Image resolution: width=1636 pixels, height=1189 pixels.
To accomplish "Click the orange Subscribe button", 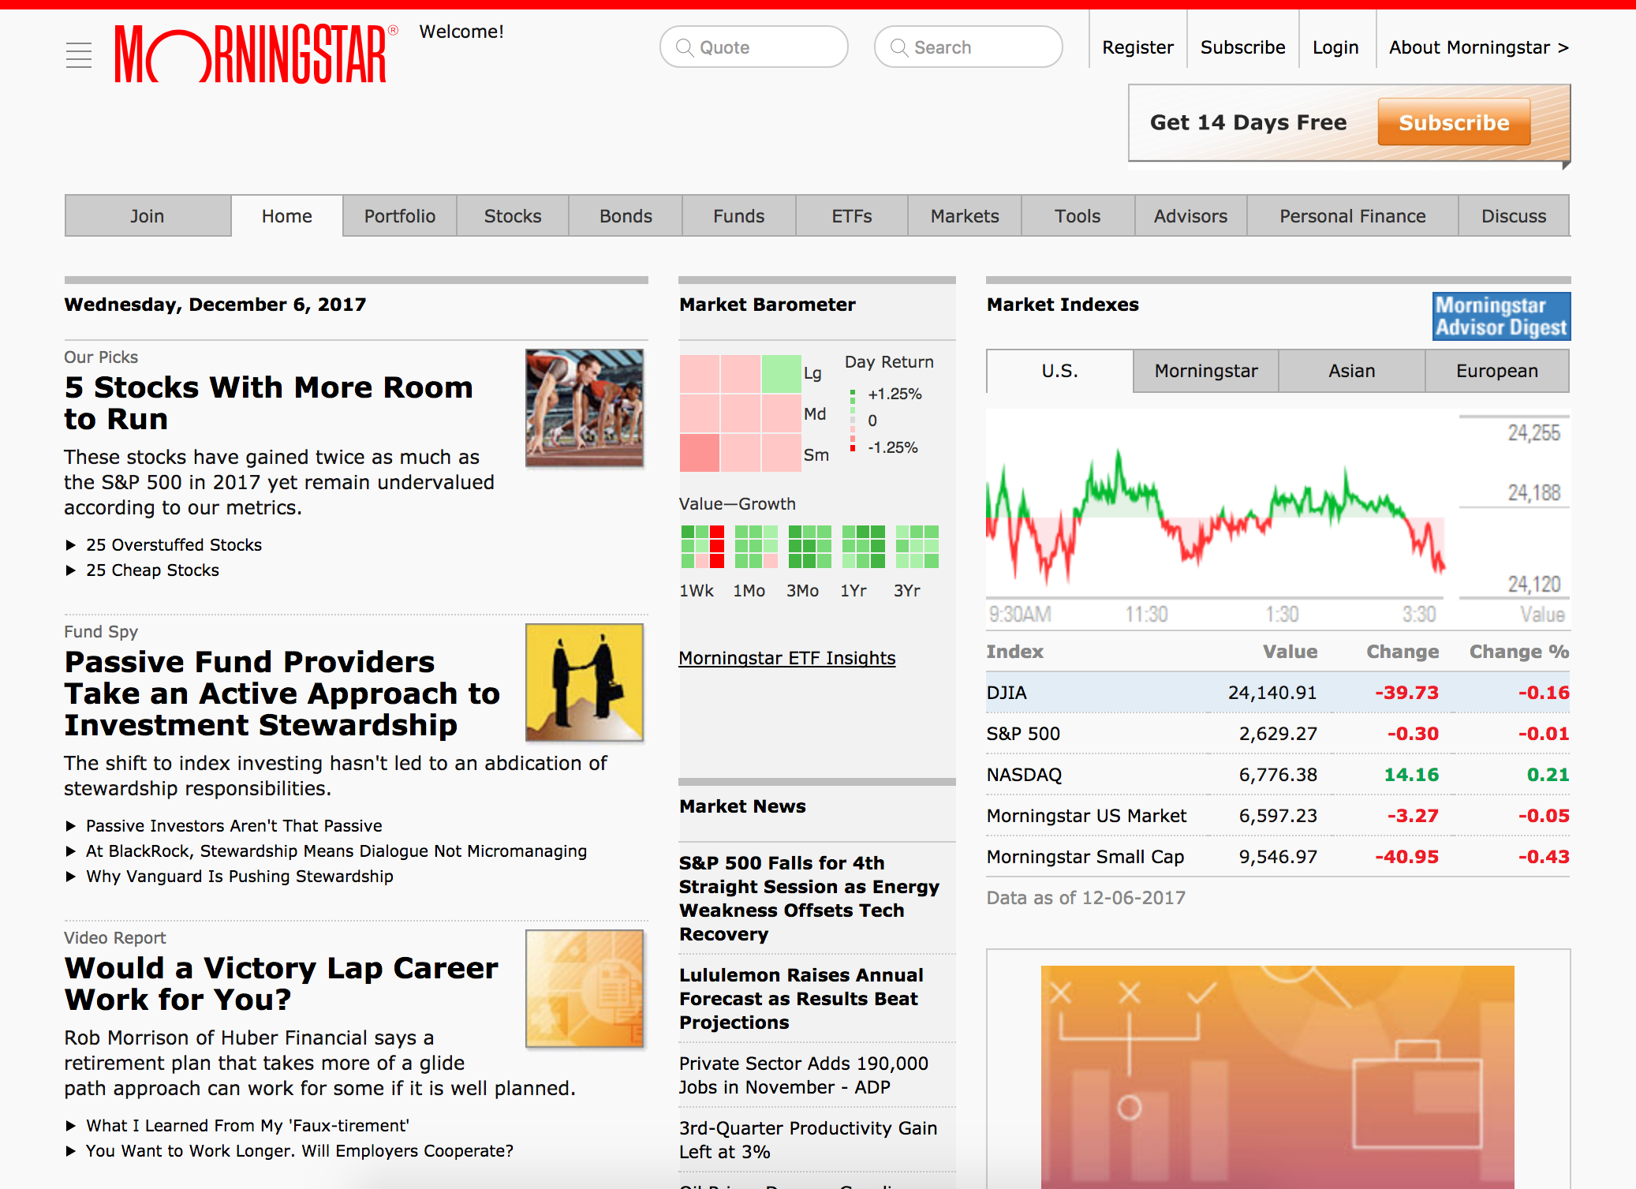I will point(1454,122).
